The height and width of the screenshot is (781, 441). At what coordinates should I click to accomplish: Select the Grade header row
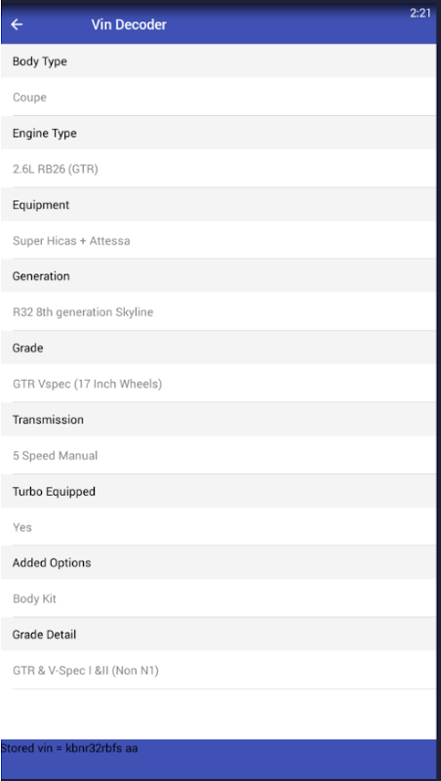point(219,348)
